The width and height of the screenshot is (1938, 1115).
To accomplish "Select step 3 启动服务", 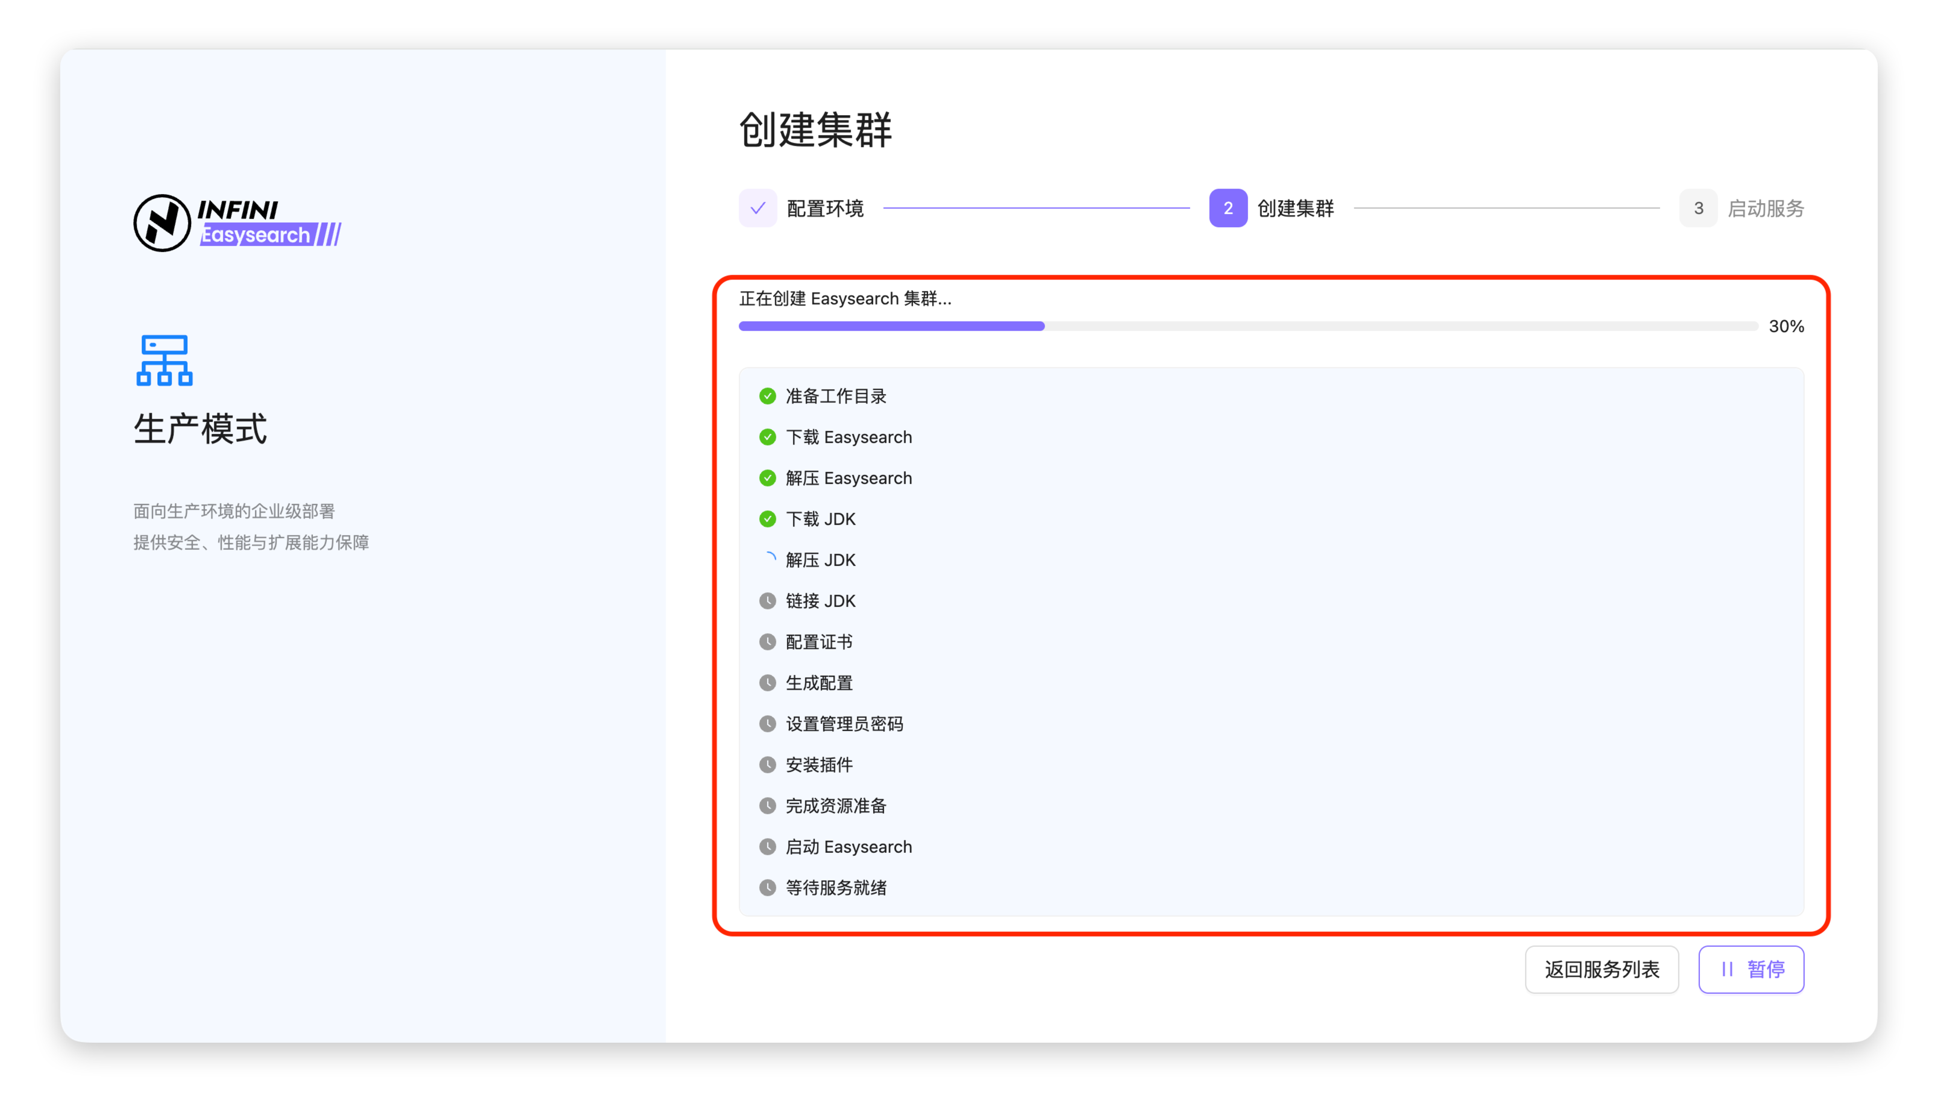I will click(1741, 209).
